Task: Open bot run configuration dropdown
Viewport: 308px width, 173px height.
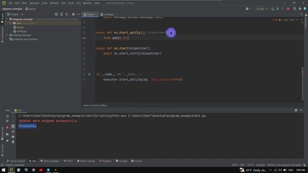Action: (x=261, y=9)
